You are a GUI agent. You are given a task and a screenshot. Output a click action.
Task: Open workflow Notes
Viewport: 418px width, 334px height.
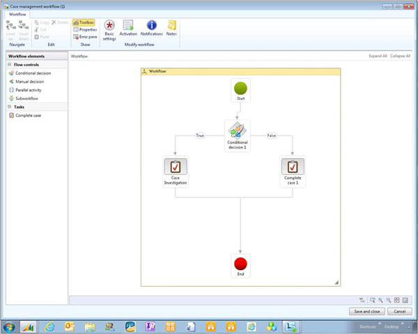171,29
